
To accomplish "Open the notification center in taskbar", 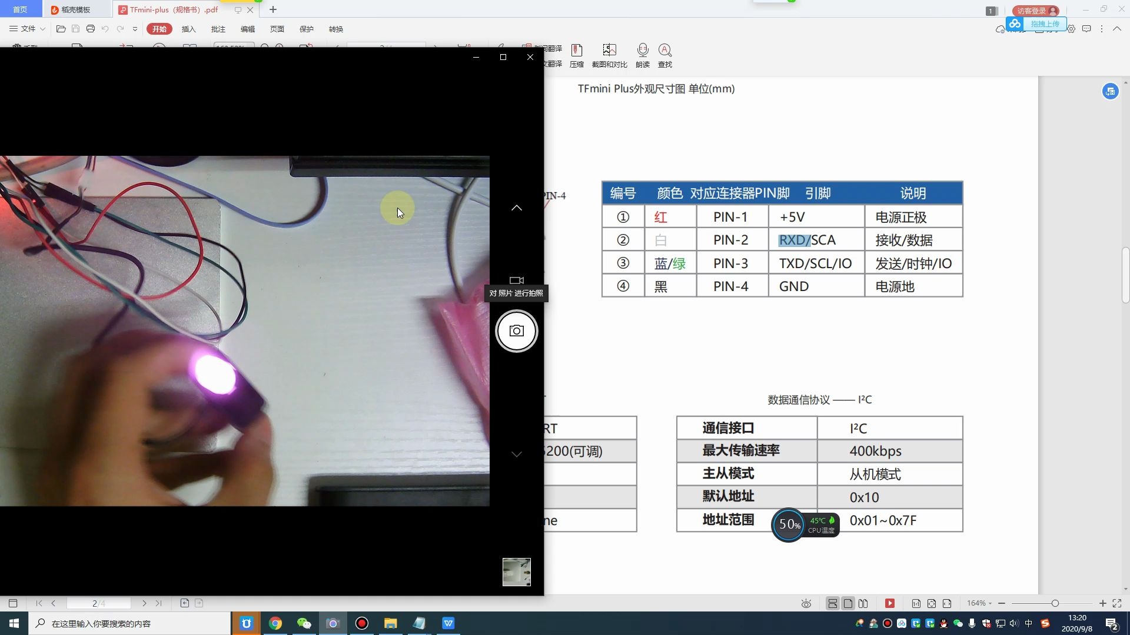I will 1111,623.
